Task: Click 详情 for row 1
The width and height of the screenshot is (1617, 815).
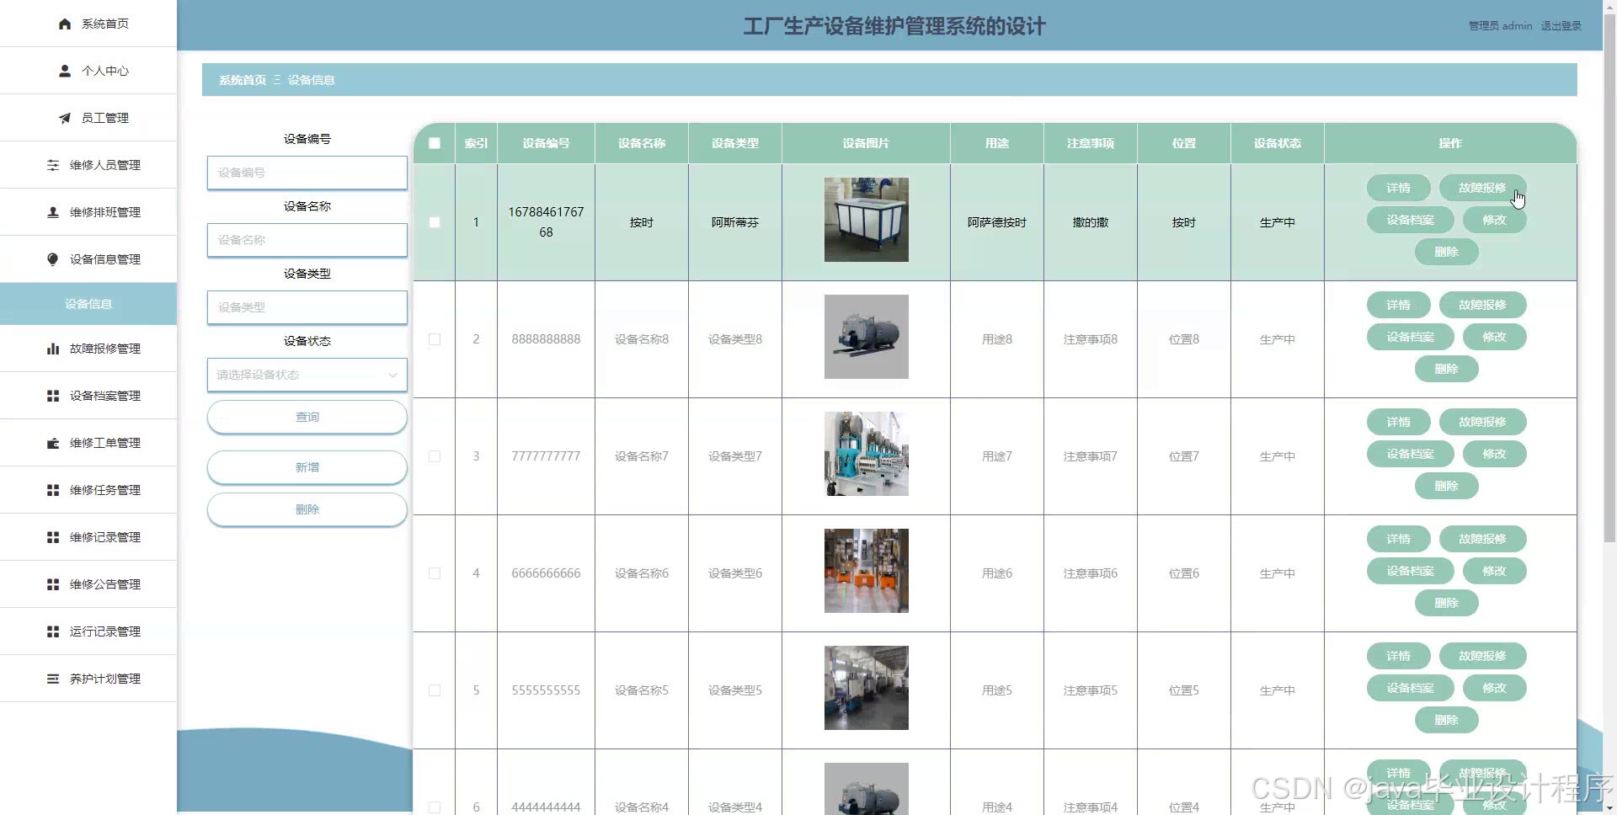Action: pos(1398,188)
